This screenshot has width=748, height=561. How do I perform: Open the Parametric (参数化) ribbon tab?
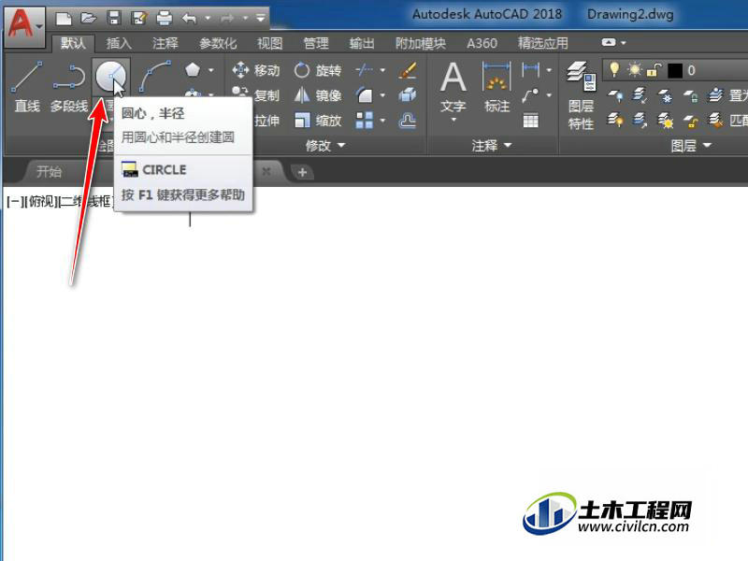tap(218, 43)
